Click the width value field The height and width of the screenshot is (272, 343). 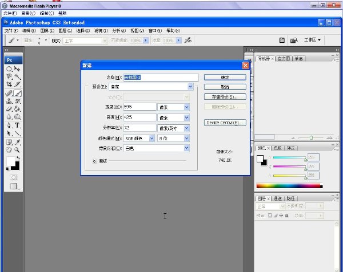[140, 107]
